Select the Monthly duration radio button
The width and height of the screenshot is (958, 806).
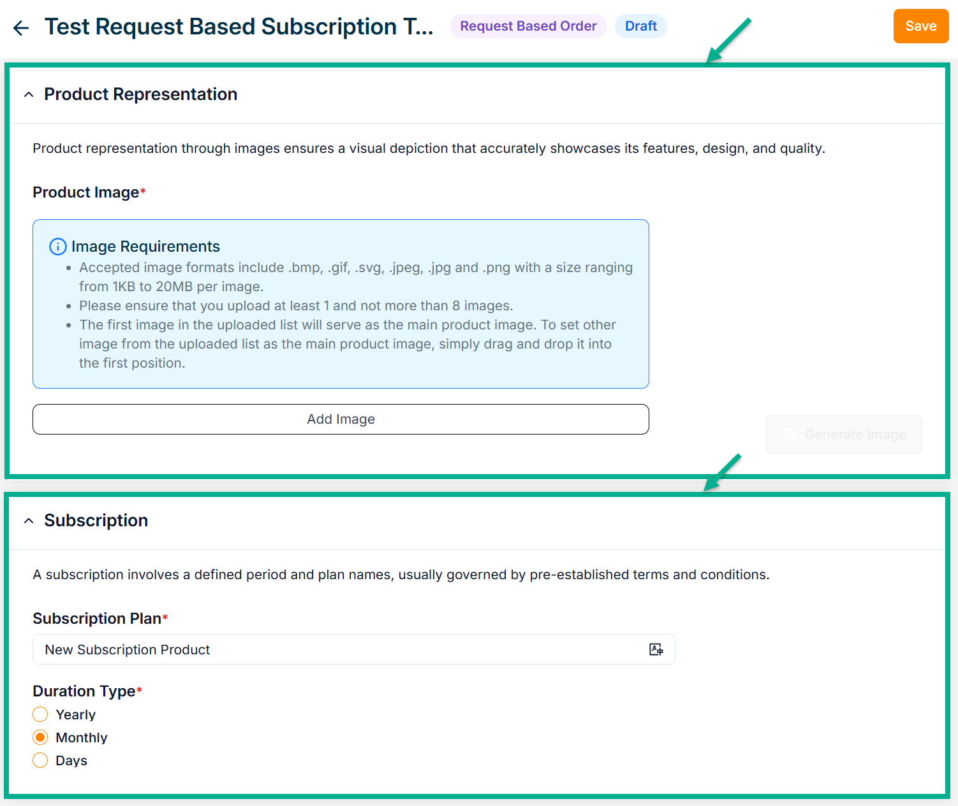(40, 737)
